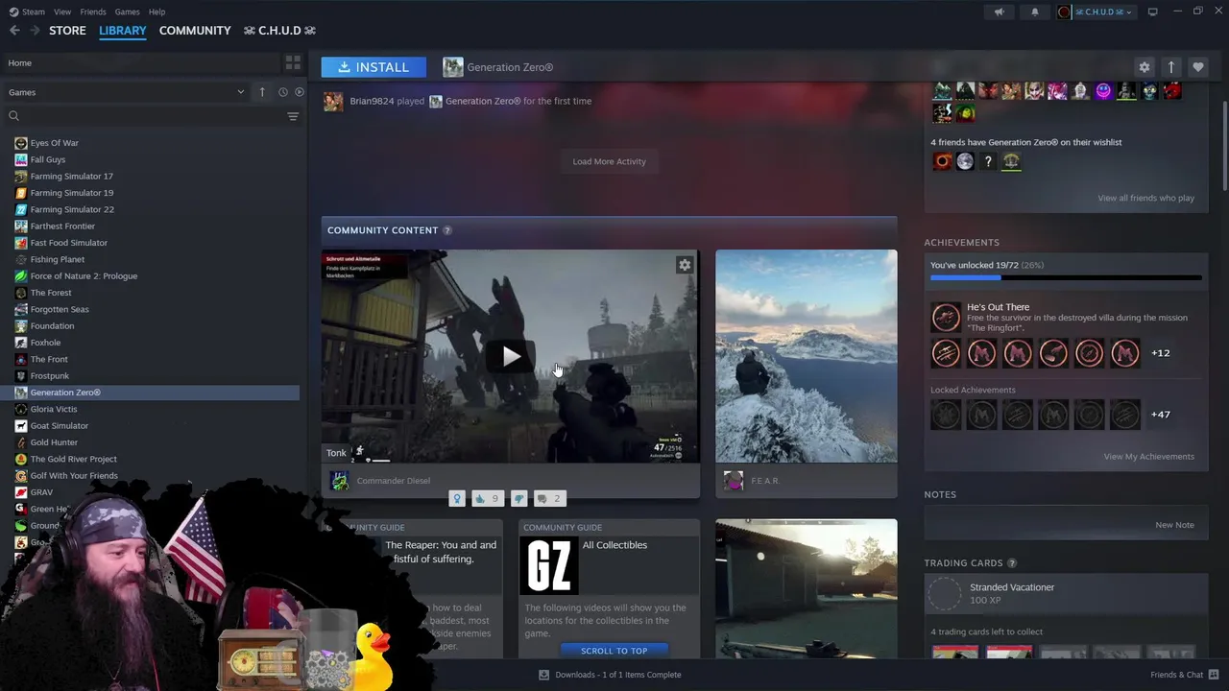Viewport: 1229px width, 691px height.
Task: Open the snowy mountain screenshot by F.E.A.R.
Action: pos(807,356)
